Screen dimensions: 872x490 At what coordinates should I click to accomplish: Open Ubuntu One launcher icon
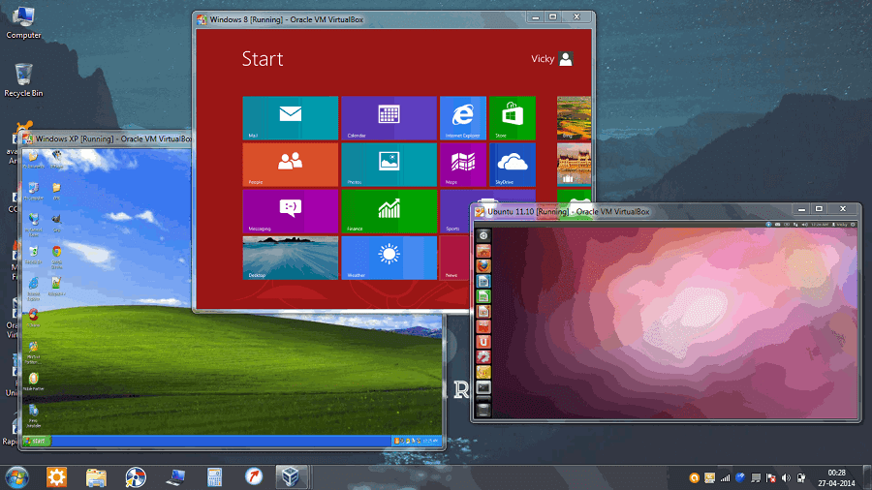pos(483,342)
